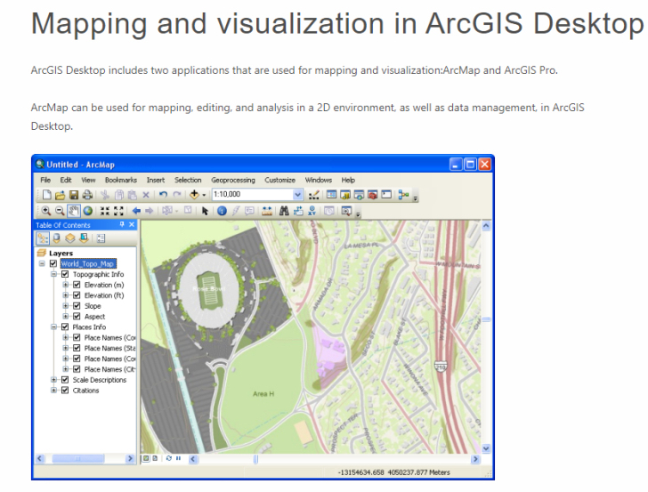This screenshot has width=648, height=492.
Task: Open the Search window icon
Action: pos(359,195)
